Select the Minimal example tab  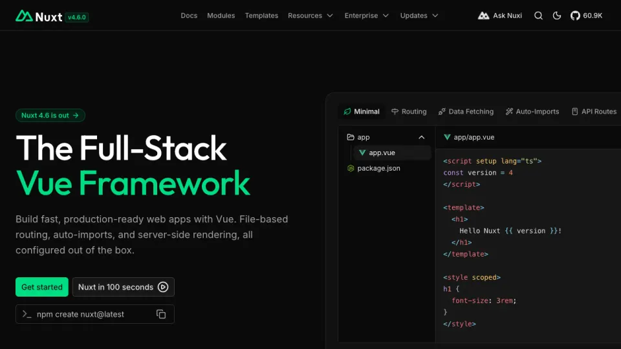pyautogui.click(x=362, y=112)
